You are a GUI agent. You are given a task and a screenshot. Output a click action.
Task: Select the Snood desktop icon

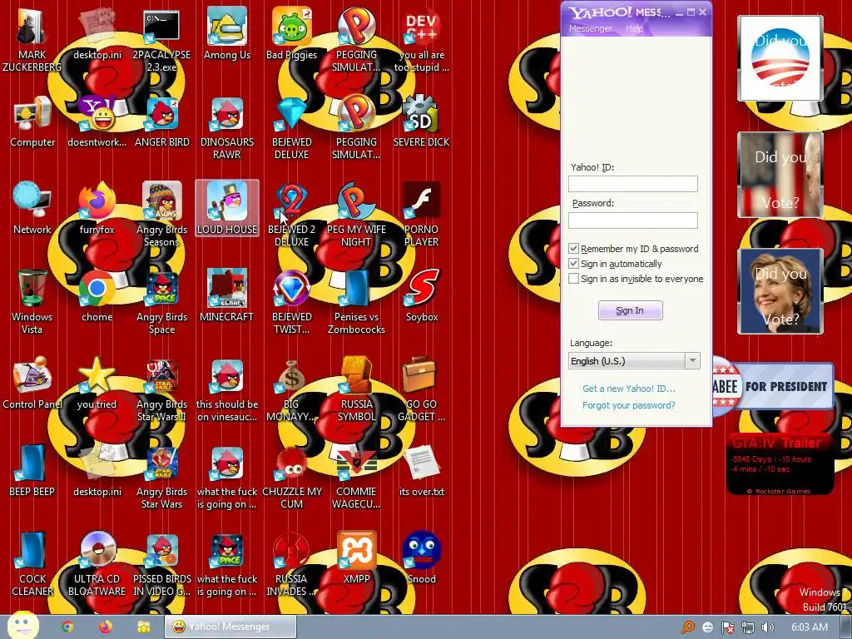[422, 558]
